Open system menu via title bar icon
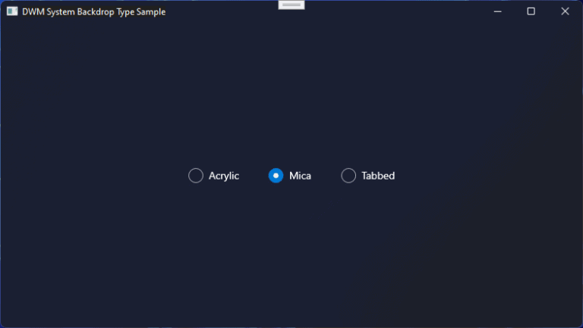583x328 pixels. 12,11
